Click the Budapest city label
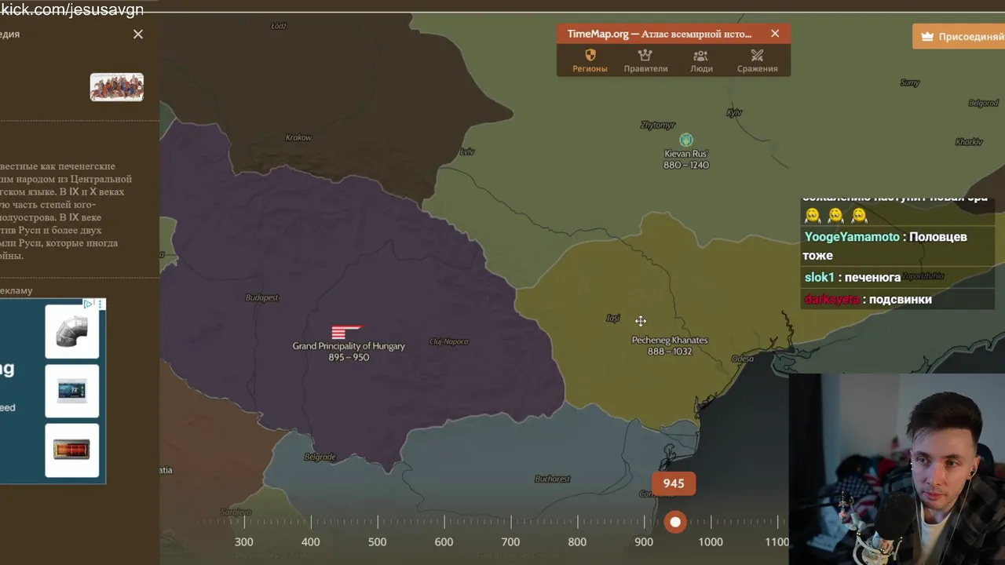The width and height of the screenshot is (1005, 565). [x=262, y=297]
